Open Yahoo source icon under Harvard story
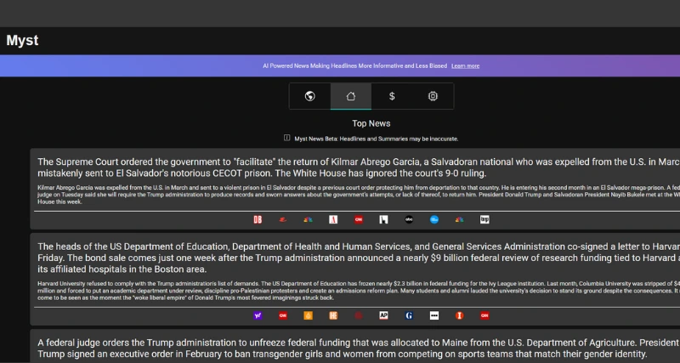The height and width of the screenshot is (363, 680). 258,315
